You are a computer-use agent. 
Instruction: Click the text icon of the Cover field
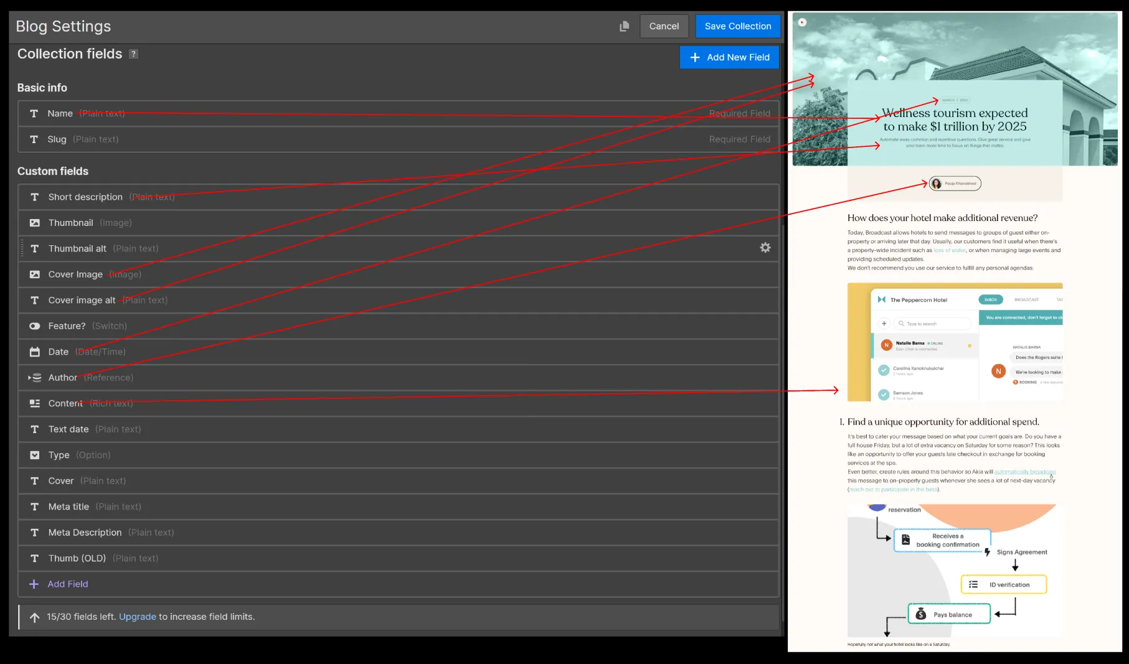35,481
